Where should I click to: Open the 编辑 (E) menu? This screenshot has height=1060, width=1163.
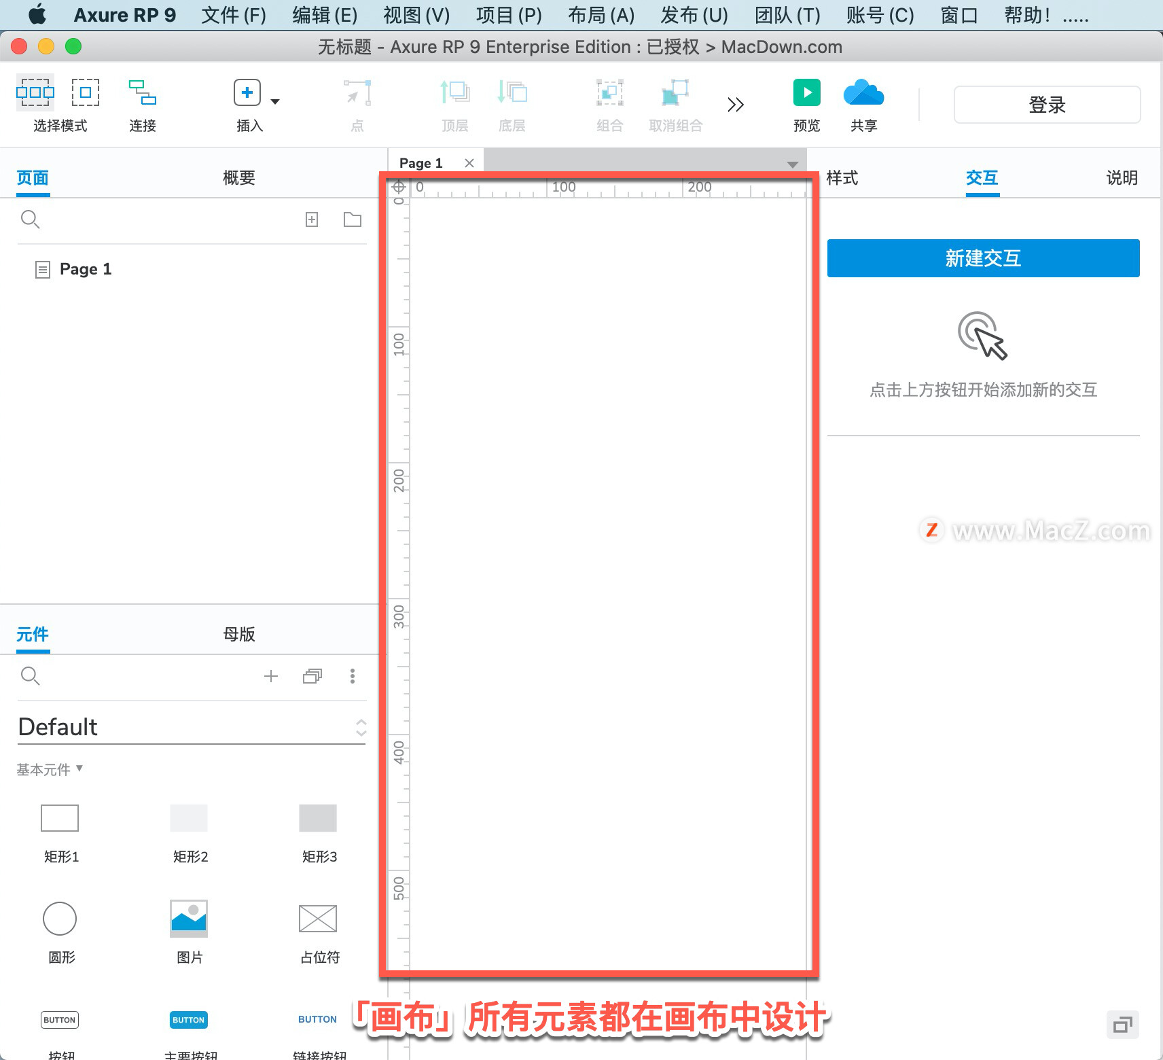coord(325,15)
